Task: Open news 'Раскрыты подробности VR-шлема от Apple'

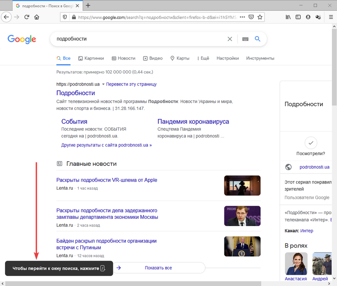Action: (x=106, y=180)
